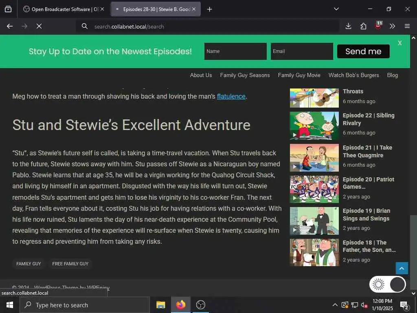Open the Episode 19 Brian Sings and Swings thumbnail
The width and height of the screenshot is (417, 313).
(314, 221)
